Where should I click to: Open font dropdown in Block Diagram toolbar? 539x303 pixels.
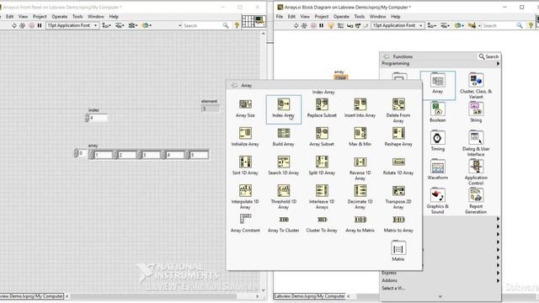tap(398, 25)
